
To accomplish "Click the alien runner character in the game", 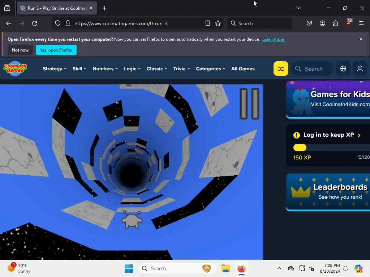I will tap(132, 220).
